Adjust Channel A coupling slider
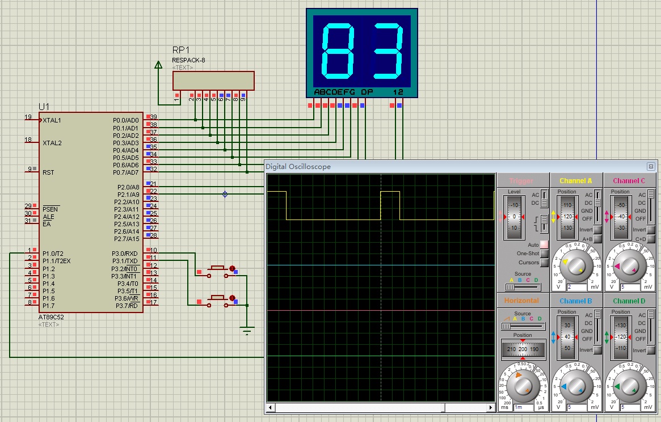This screenshot has width=661, height=422. coord(597,206)
